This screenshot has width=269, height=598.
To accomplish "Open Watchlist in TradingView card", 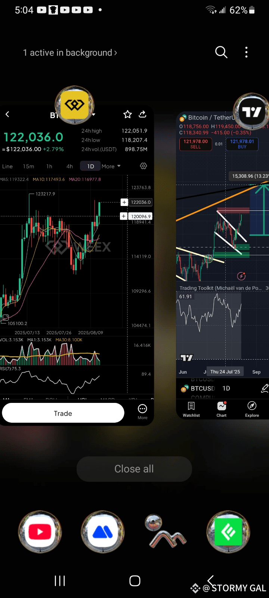I will (x=191, y=410).
